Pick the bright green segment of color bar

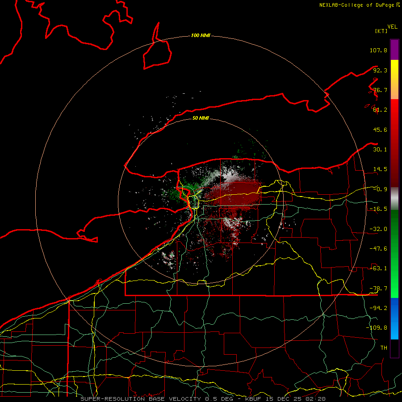(x=394, y=254)
